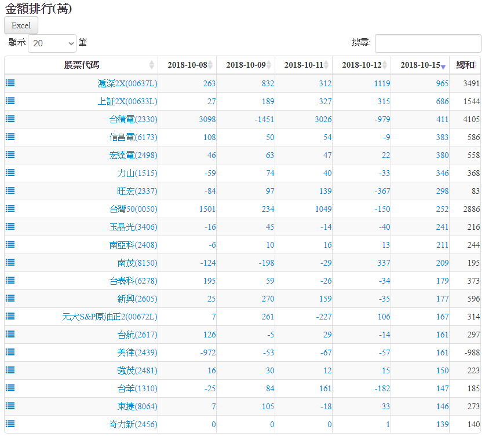Click list icon beside 台灣50(0050) row
This screenshot has height=437, width=485.
click(10, 208)
